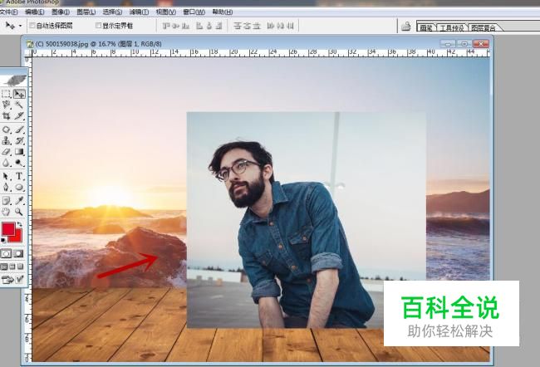This screenshot has height=367, width=540.
Task: Select the Path Selection arrow tool
Action: 6,176
